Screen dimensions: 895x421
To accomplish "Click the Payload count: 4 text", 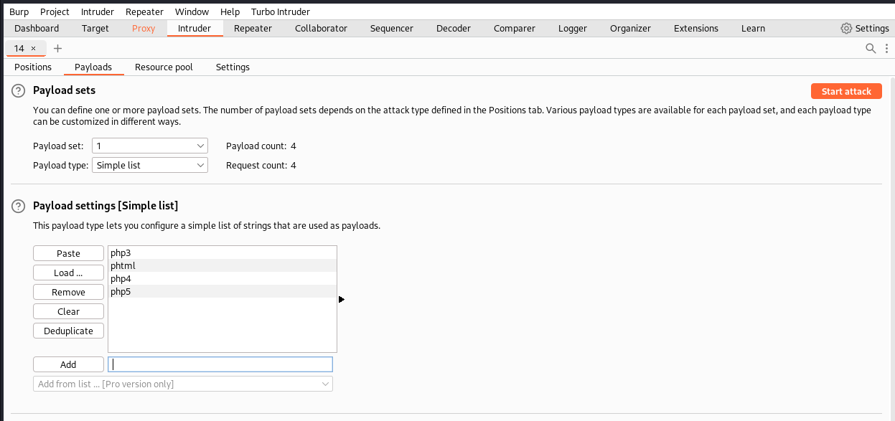I will click(261, 146).
